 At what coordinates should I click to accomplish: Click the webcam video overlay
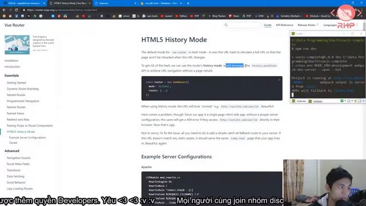click(x=324, y=183)
